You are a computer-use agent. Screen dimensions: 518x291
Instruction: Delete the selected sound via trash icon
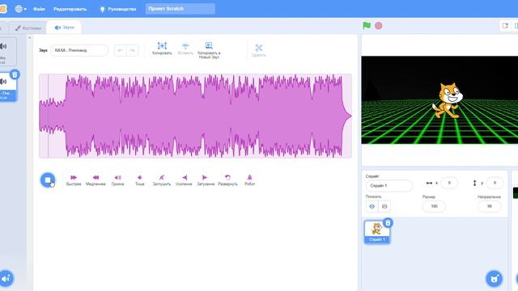pyautogui.click(x=15, y=74)
